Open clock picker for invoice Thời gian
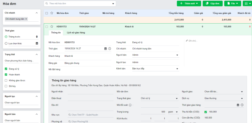 pyautogui.click(x=110, y=48)
